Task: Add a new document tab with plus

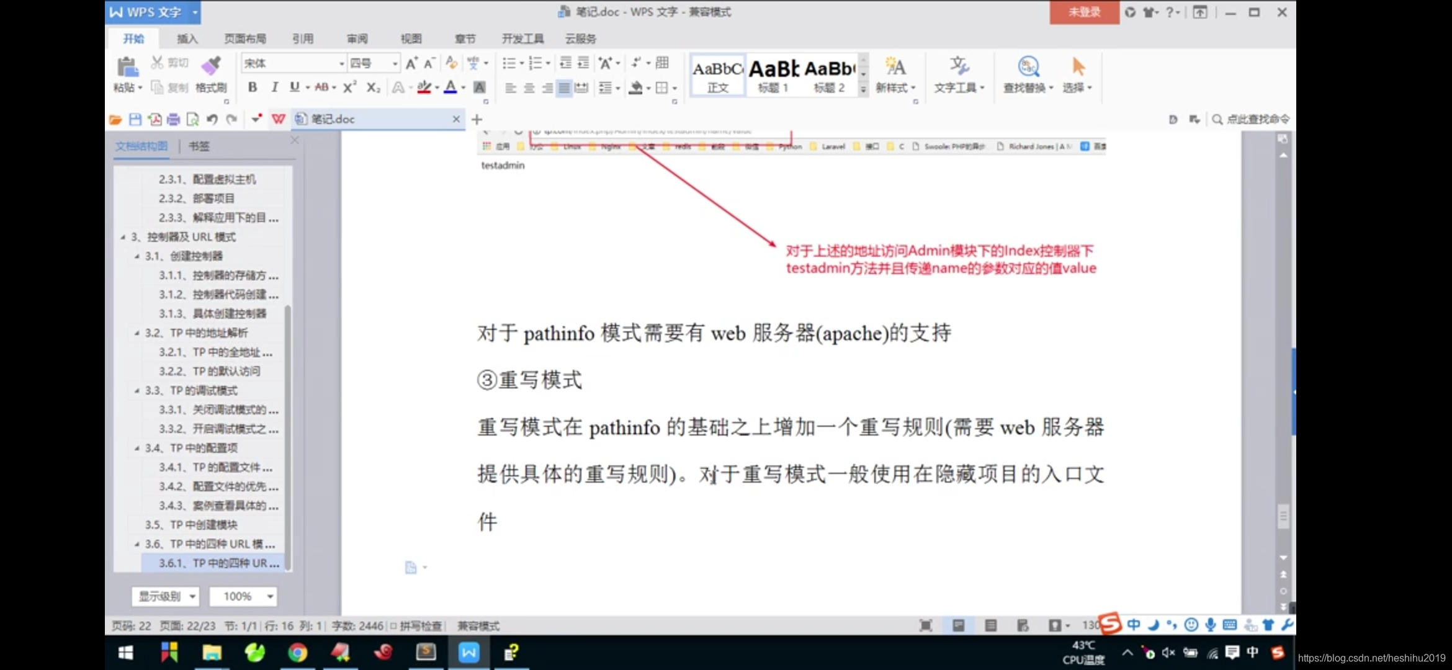Action: (x=477, y=119)
